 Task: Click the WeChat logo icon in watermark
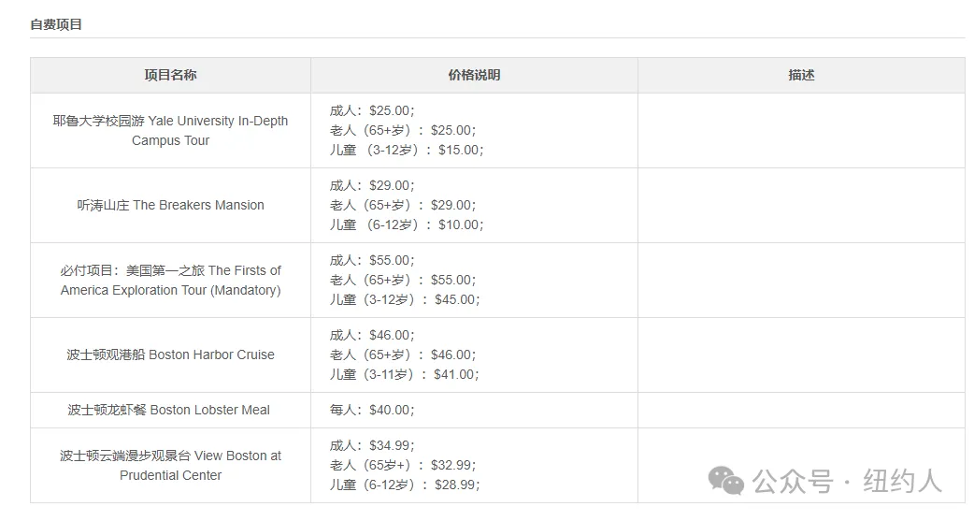[725, 481]
